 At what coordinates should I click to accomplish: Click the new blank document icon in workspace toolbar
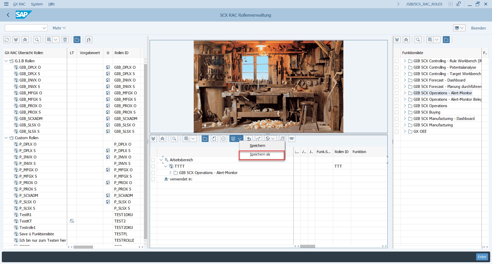[x=214, y=139]
